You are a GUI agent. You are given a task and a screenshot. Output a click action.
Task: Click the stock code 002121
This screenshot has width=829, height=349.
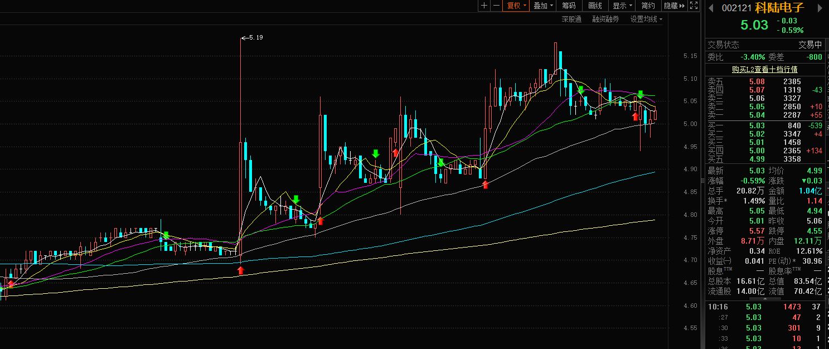737,8
